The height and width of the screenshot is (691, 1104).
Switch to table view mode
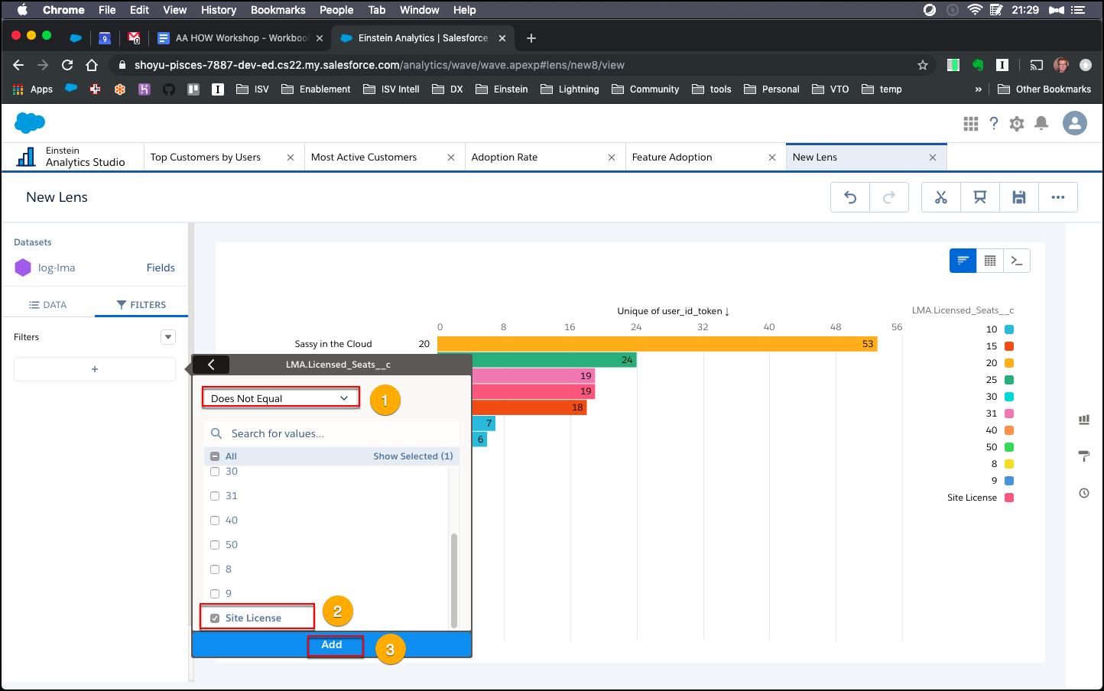990,261
